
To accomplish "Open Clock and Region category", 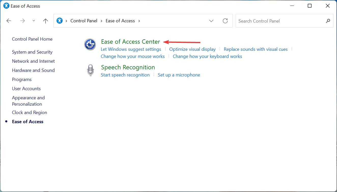I will click(x=30, y=113).
